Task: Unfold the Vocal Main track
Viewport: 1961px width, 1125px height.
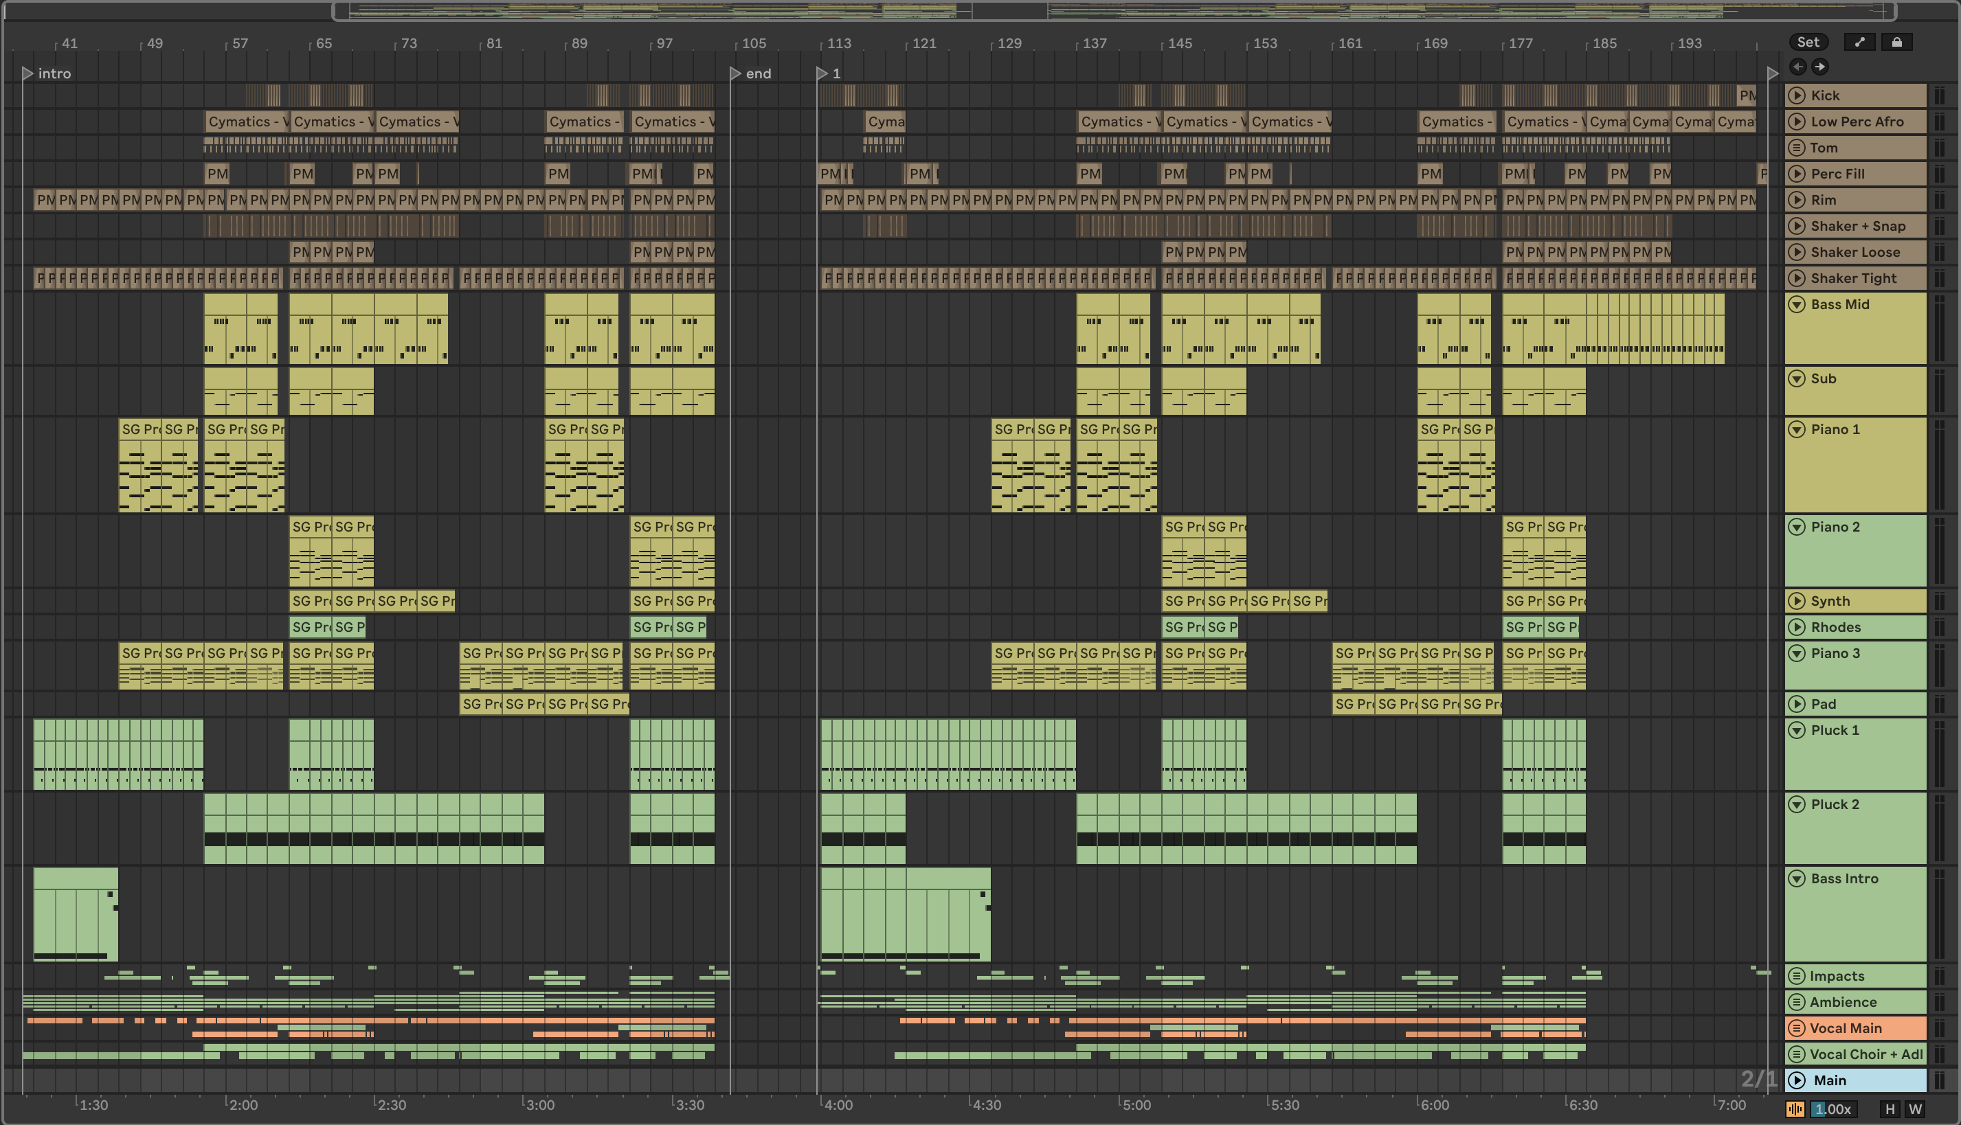Action: coord(1797,1028)
